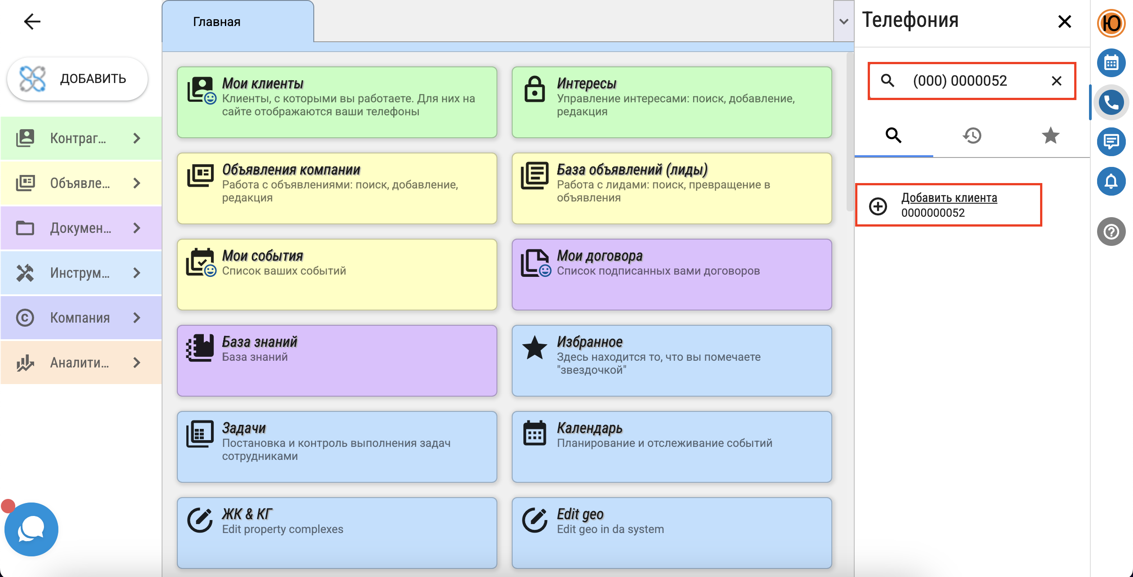Click the Избранное star icon

click(535, 348)
